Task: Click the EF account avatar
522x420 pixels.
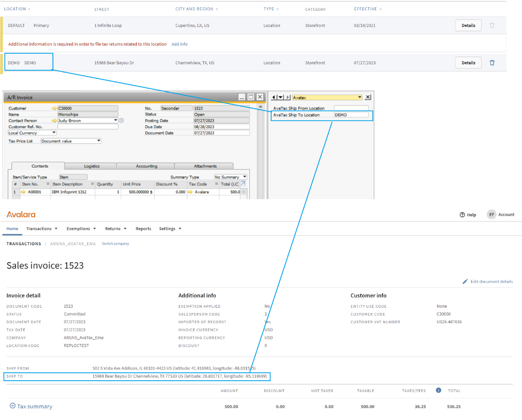Action: pos(491,215)
